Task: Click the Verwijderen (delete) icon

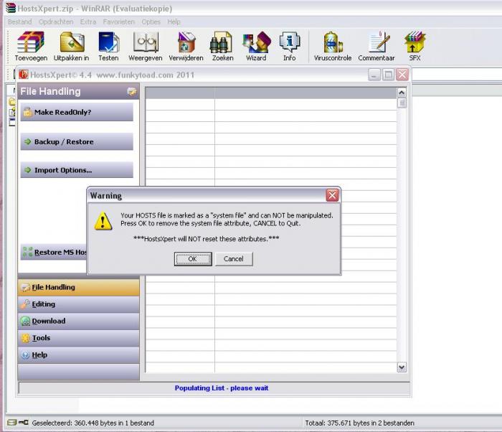Action: (x=186, y=46)
